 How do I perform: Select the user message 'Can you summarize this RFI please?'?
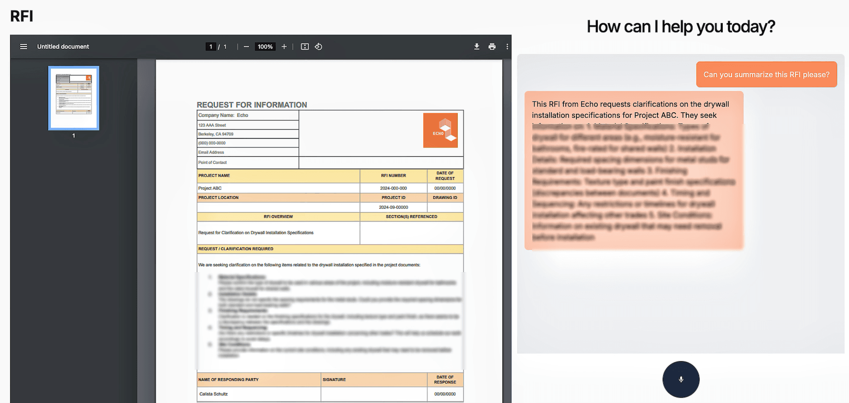767,75
